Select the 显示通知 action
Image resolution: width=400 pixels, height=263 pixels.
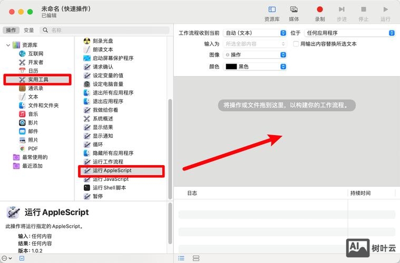point(99,136)
